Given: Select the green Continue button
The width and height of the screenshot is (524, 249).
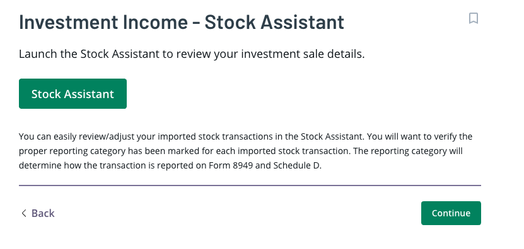Looking at the screenshot, I should pos(451,213).
